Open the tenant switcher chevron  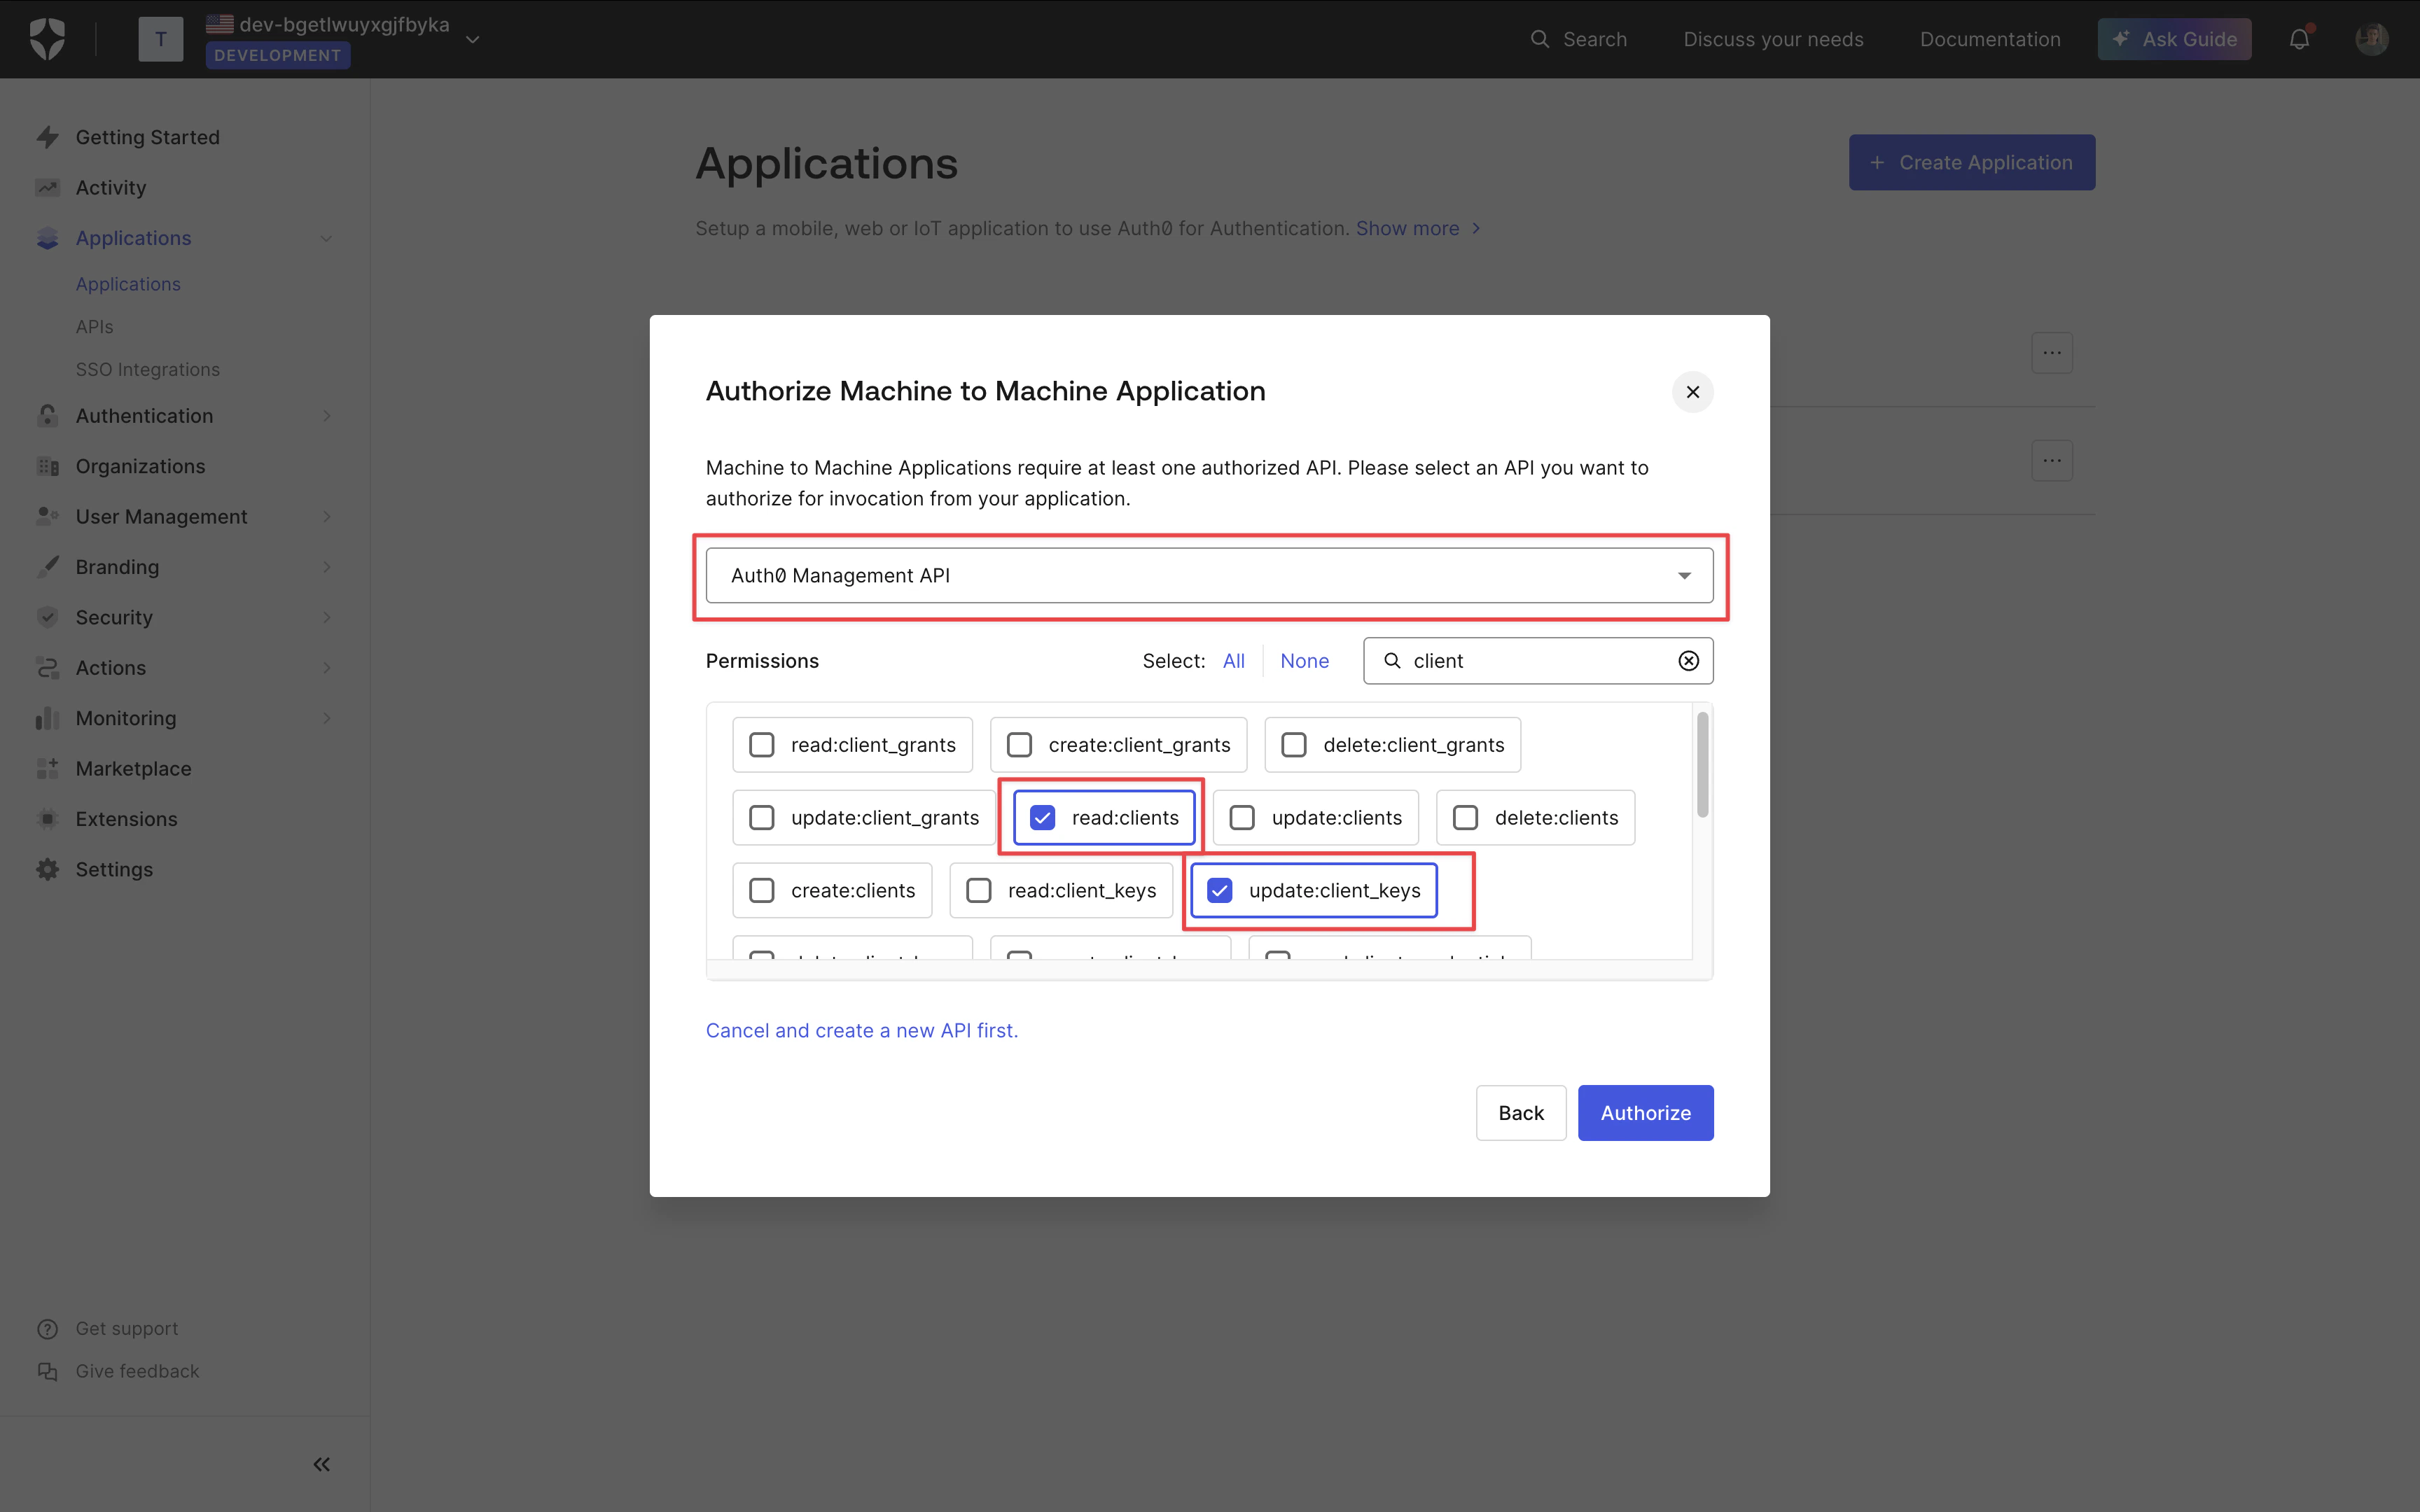473,40
